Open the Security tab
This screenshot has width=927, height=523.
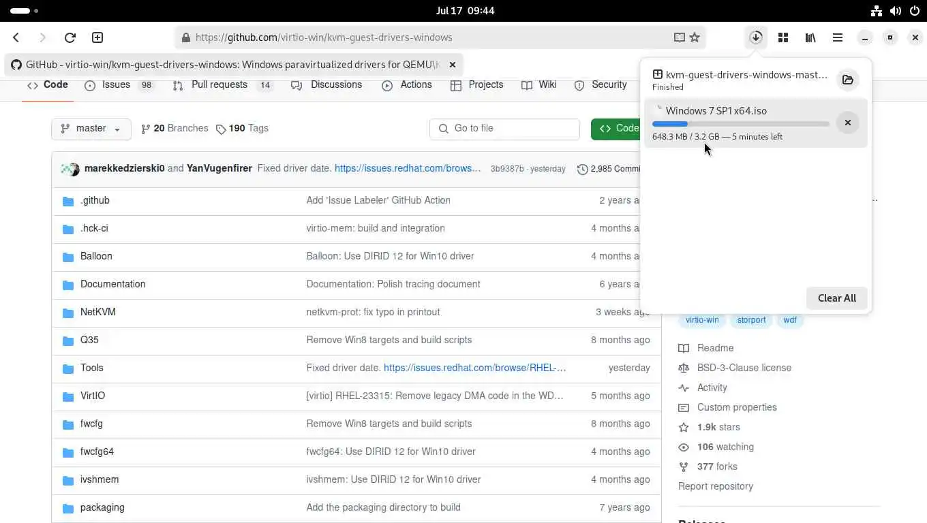point(601,85)
